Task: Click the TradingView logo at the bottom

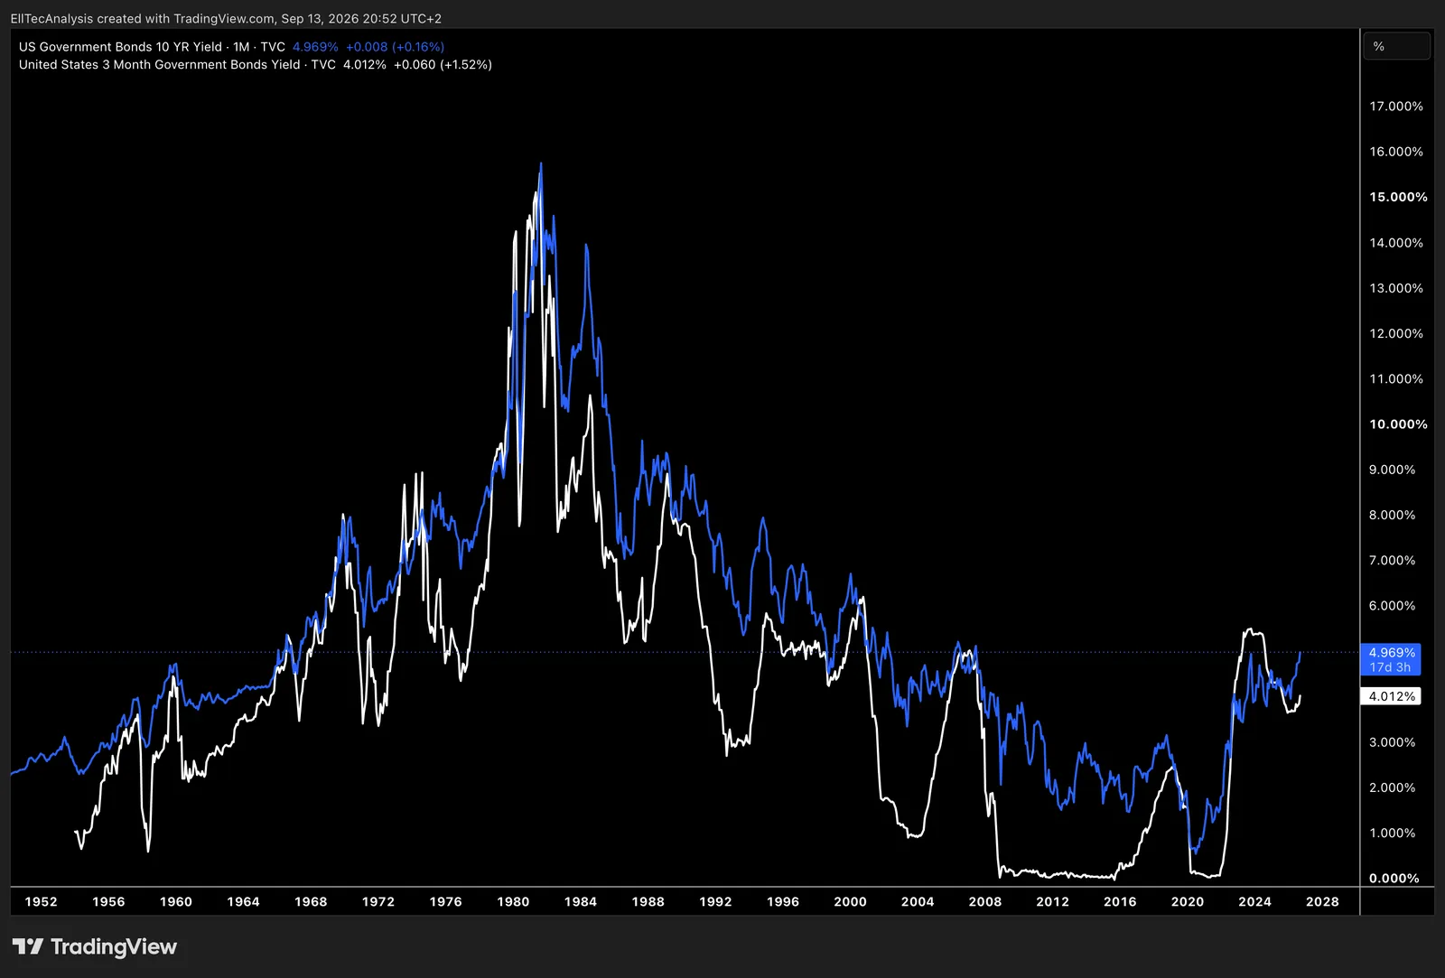Action: (x=95, y=946)
